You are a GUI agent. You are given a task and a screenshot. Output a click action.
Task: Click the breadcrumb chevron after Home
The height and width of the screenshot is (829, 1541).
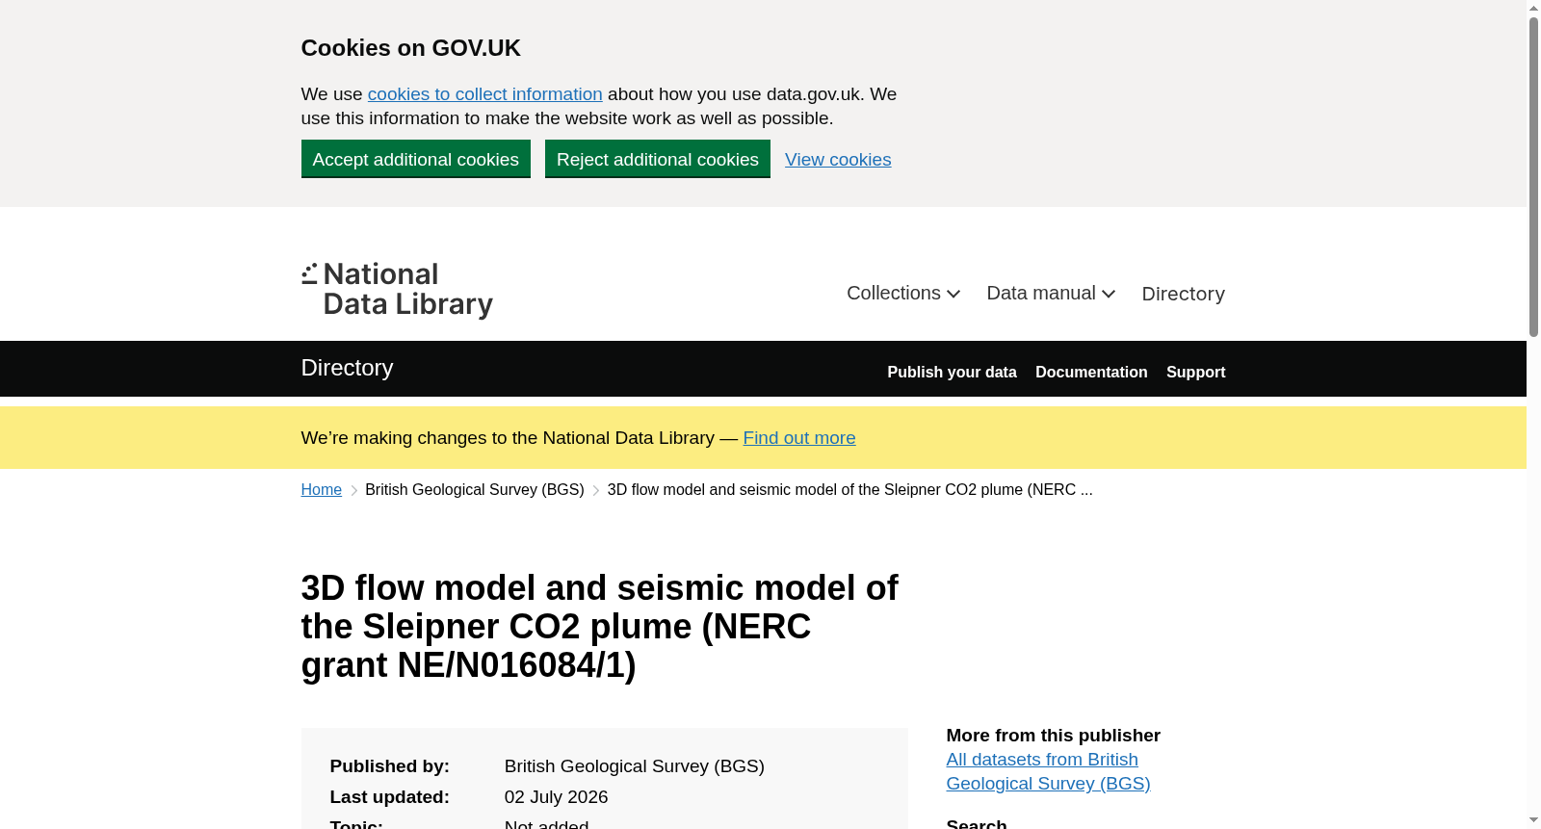(x=353, y=490)
